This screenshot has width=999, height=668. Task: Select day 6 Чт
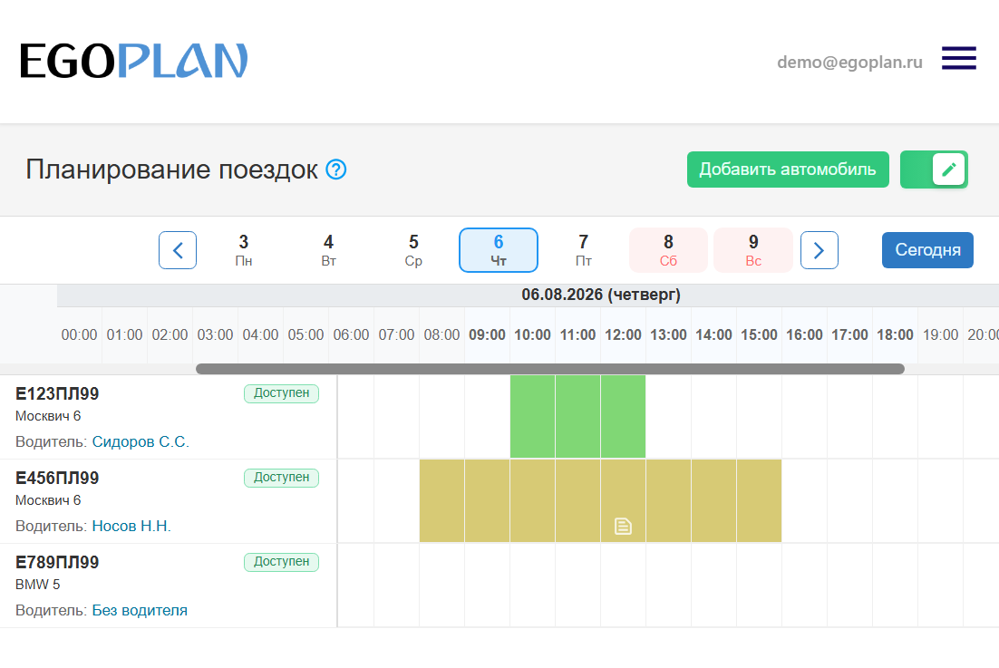[x=499, y=250]
